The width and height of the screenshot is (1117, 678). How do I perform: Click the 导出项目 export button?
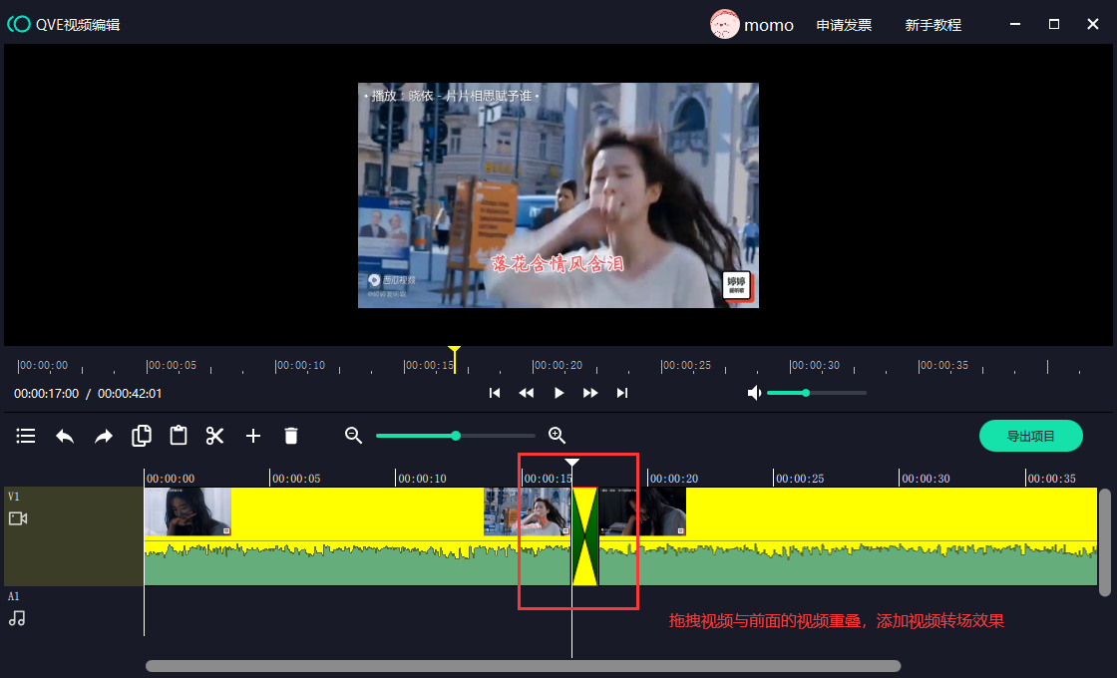click(x=1030, y=436)
